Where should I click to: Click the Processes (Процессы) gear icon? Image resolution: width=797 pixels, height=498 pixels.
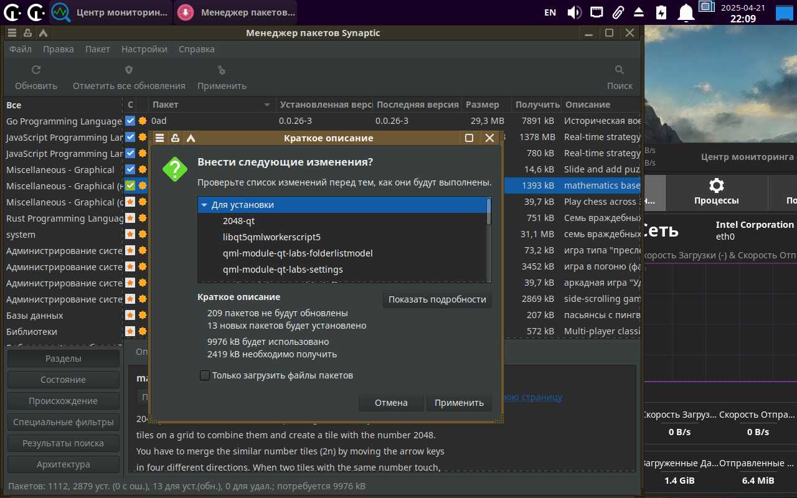pos(717,186)
